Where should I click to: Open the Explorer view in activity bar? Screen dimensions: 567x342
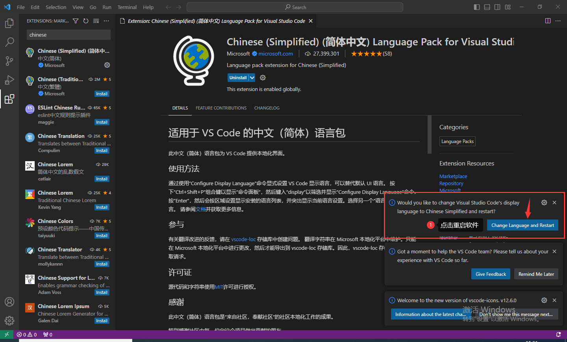[x=9, y=23]
